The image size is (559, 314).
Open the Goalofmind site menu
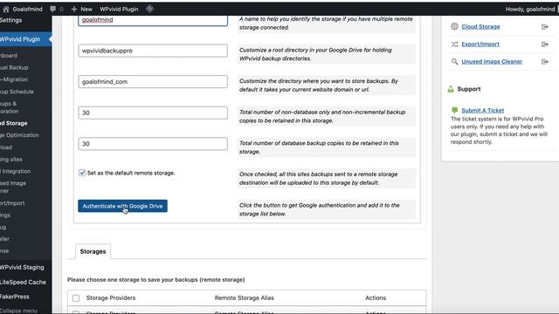point(23,10)
